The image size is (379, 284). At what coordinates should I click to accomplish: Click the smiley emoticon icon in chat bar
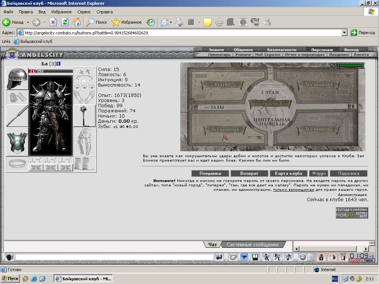pos(302,257)
